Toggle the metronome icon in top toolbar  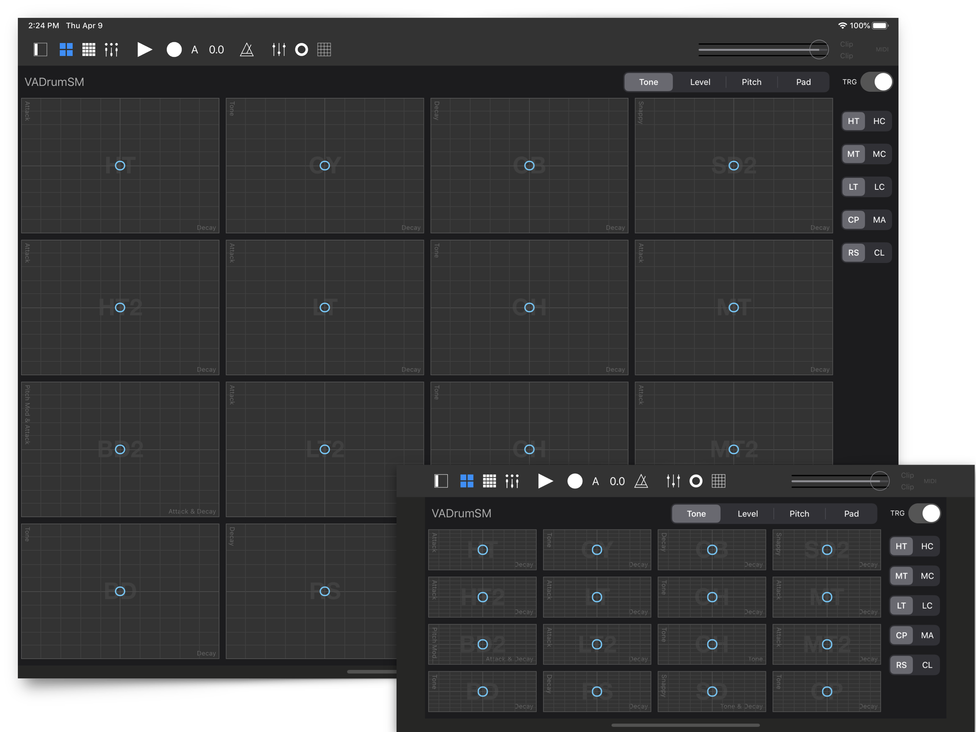247,49
